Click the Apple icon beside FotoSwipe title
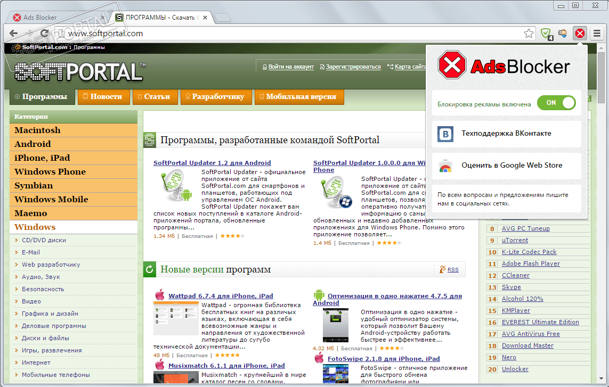609x387 pixels. (x=319, y=358)
